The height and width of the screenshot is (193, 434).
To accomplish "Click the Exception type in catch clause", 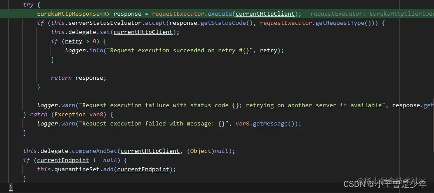I will tap(70, 114).
